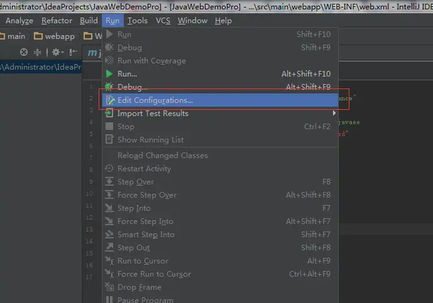Viewport: 433px width, 303px height.
Task: Click the Force Run to Cursor icon
Action: (x=109, y=274)
